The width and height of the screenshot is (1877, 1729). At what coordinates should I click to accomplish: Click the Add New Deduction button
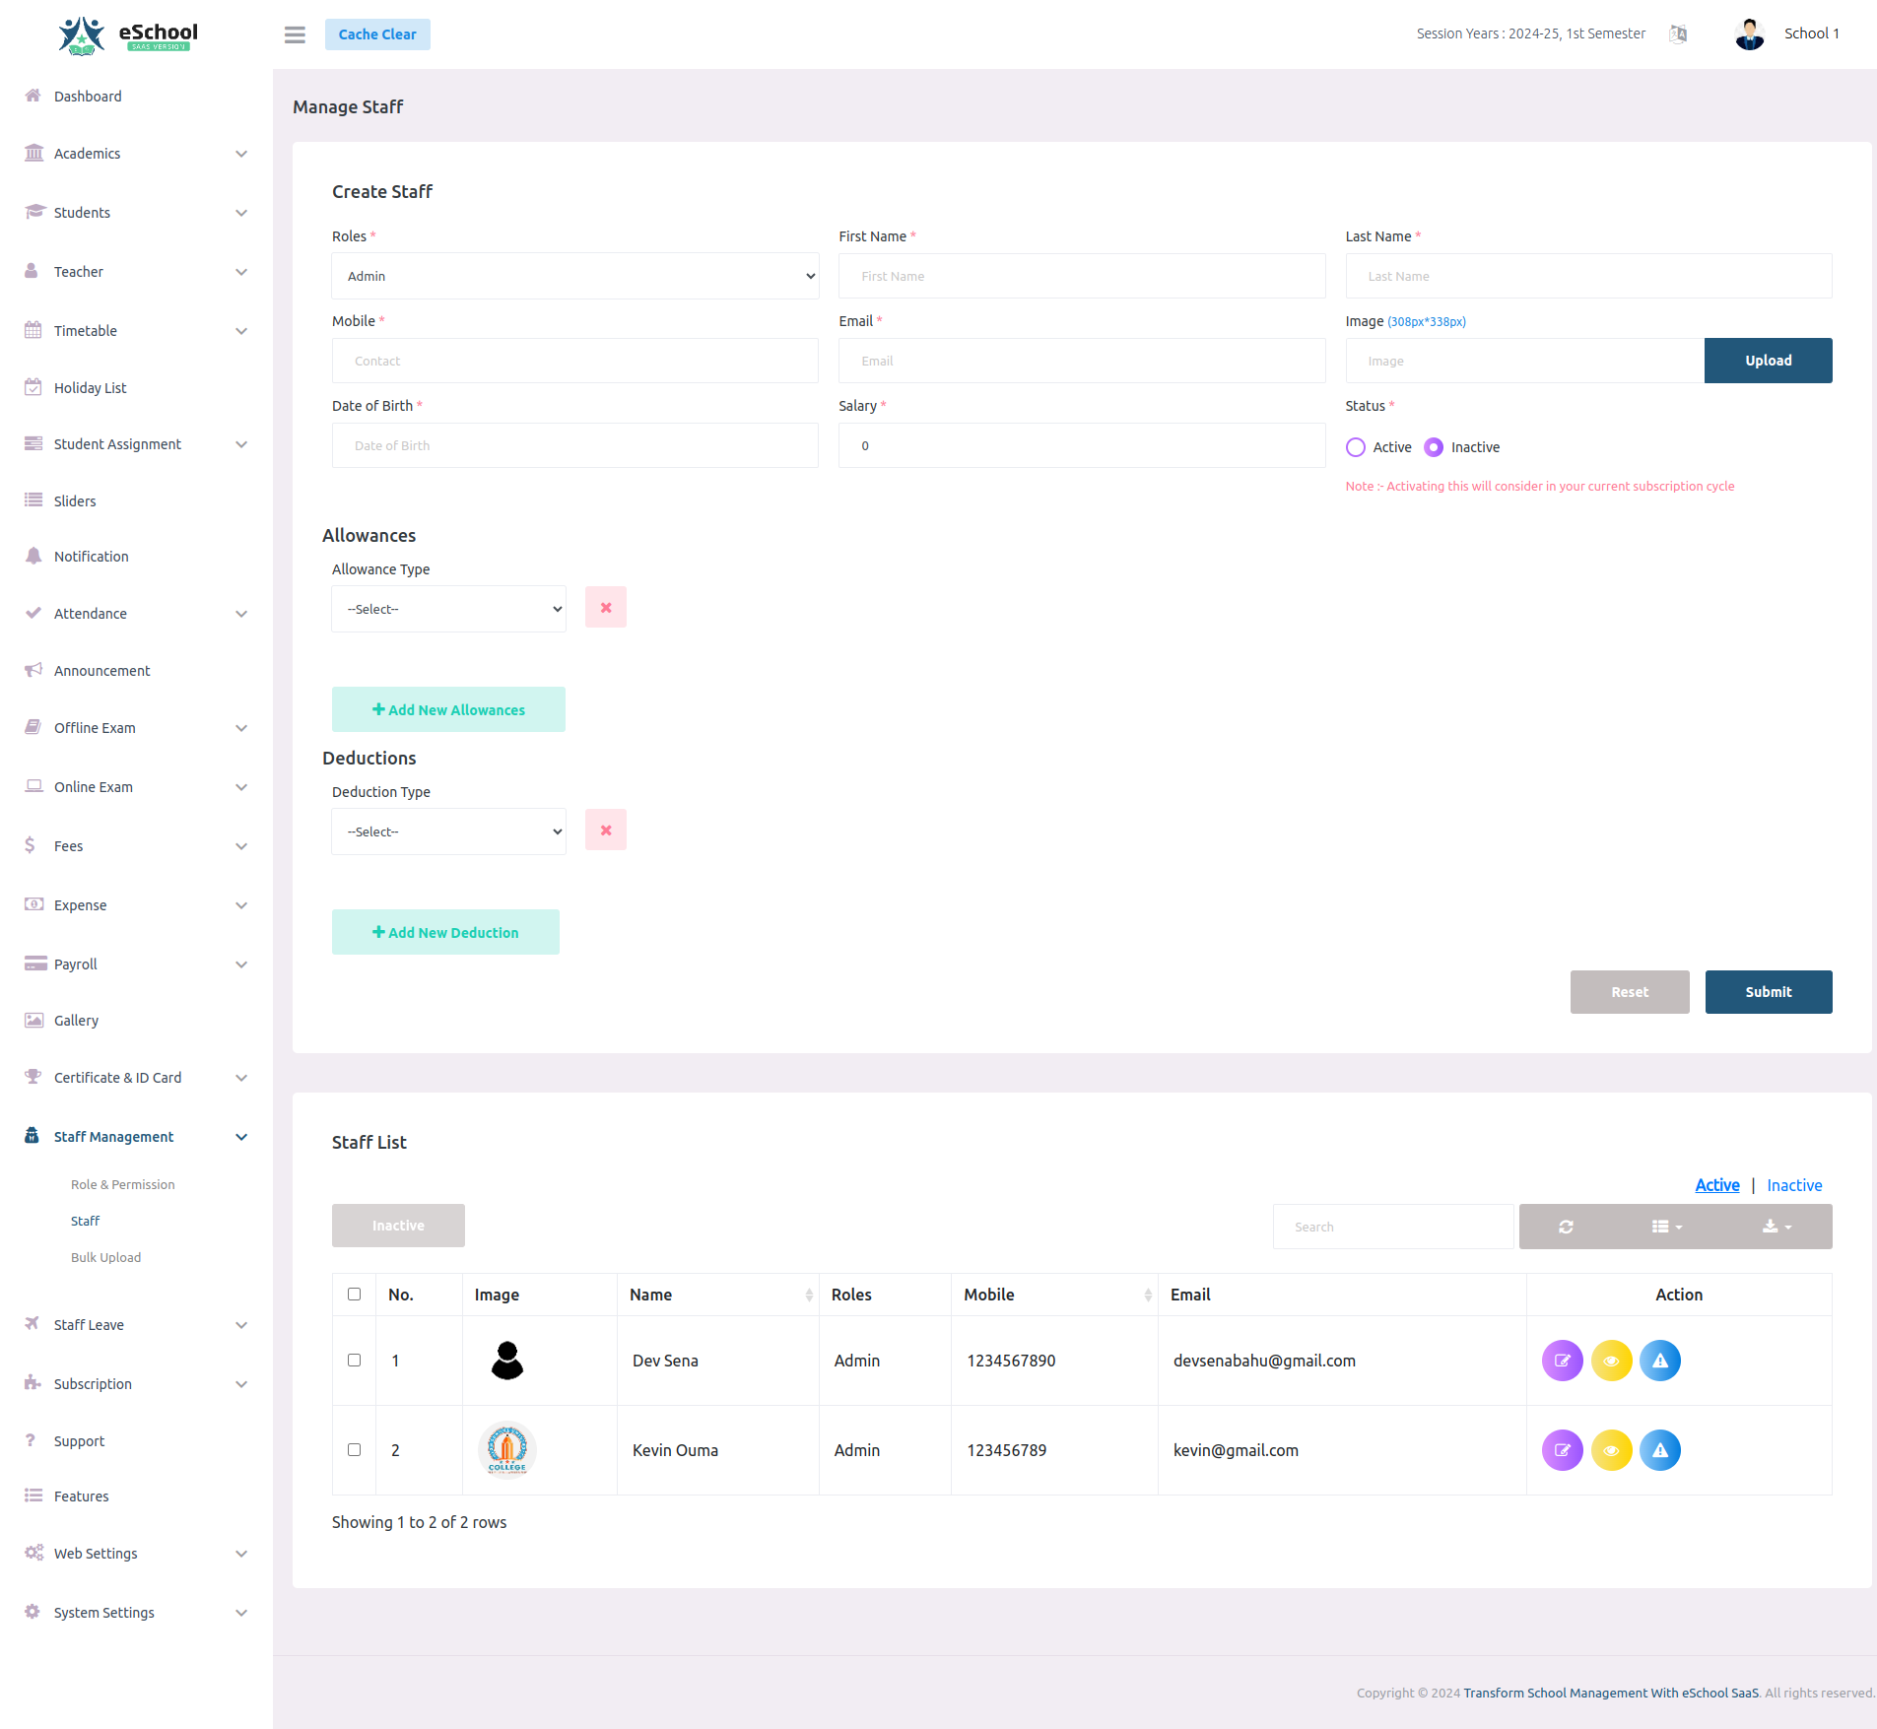pos(445,932)
